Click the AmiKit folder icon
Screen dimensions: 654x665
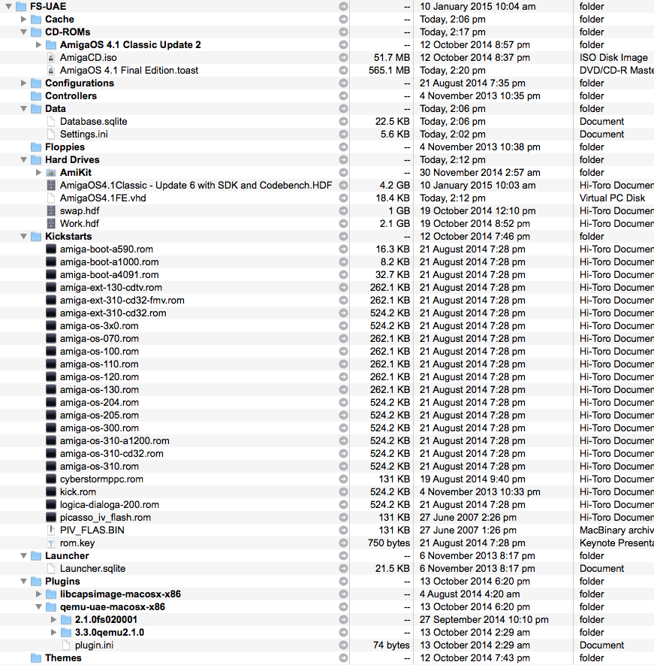(51, 172)
